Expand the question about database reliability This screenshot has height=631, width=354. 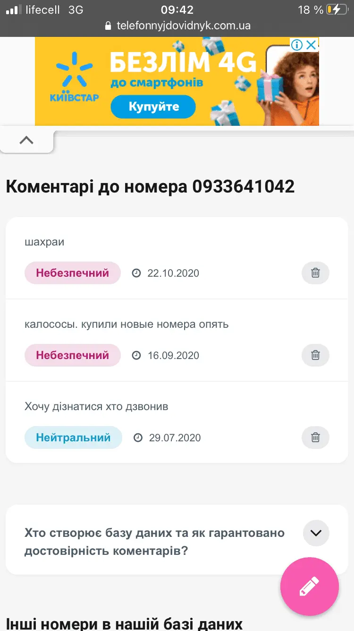(x=316, y=533)
